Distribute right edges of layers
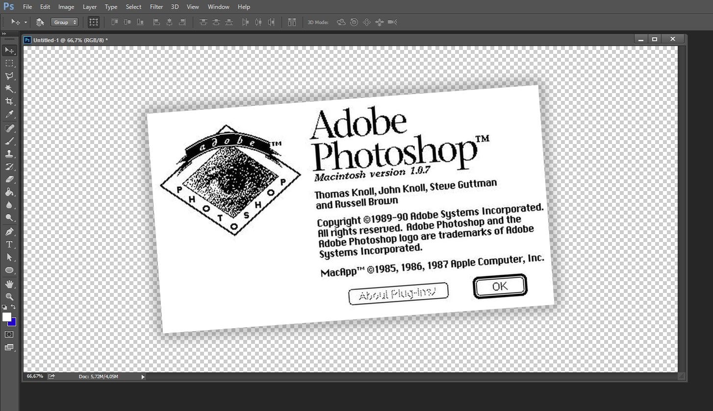713x411 pixels. [271, 22]
